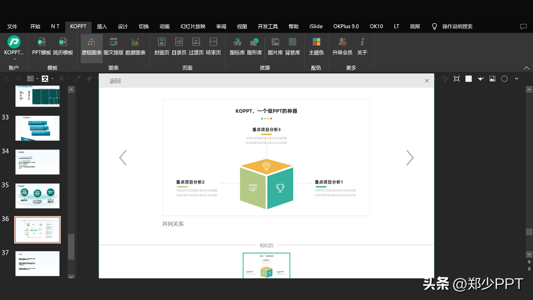533x300 pixels.
Task: Click the picture icon in quick toolbar
Action: [x=493, y=79]
